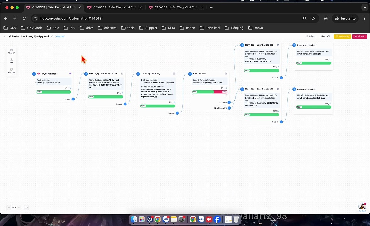Switch to the first CNVCDP tab
Image resolution: width=370 pixels, height=226 pixels.
[x=53, y=8]
